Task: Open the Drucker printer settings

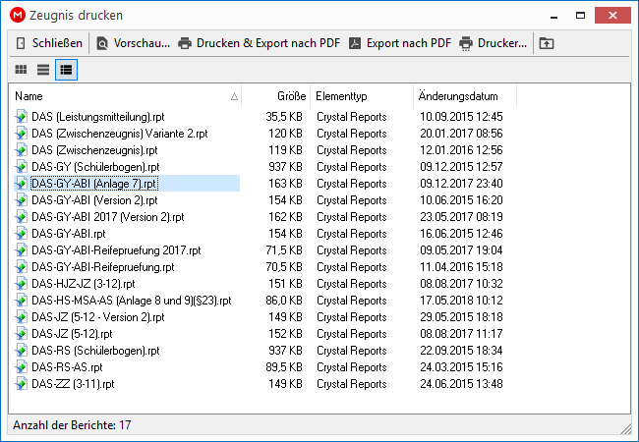Action: [494, 43]
